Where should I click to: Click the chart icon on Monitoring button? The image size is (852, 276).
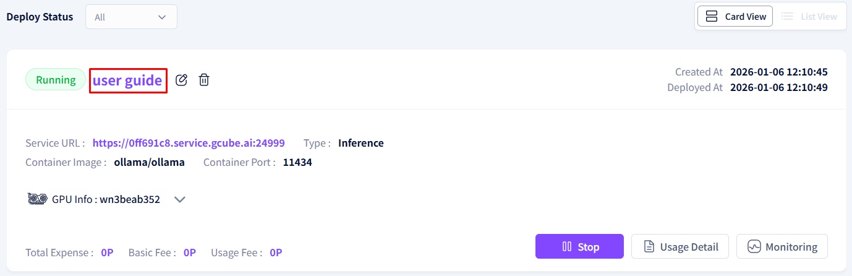click(x=754, y=247)
